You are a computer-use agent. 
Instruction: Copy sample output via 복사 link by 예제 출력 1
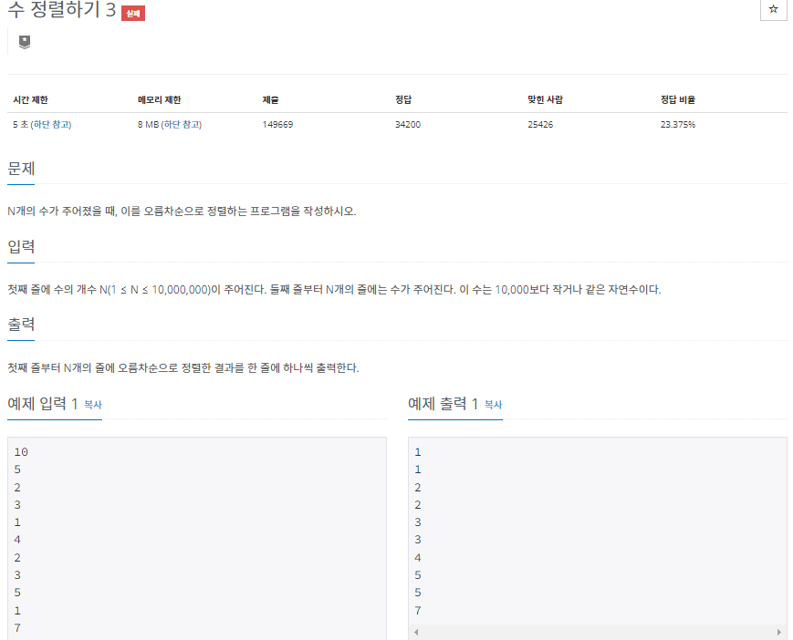(x=493, y=405)
